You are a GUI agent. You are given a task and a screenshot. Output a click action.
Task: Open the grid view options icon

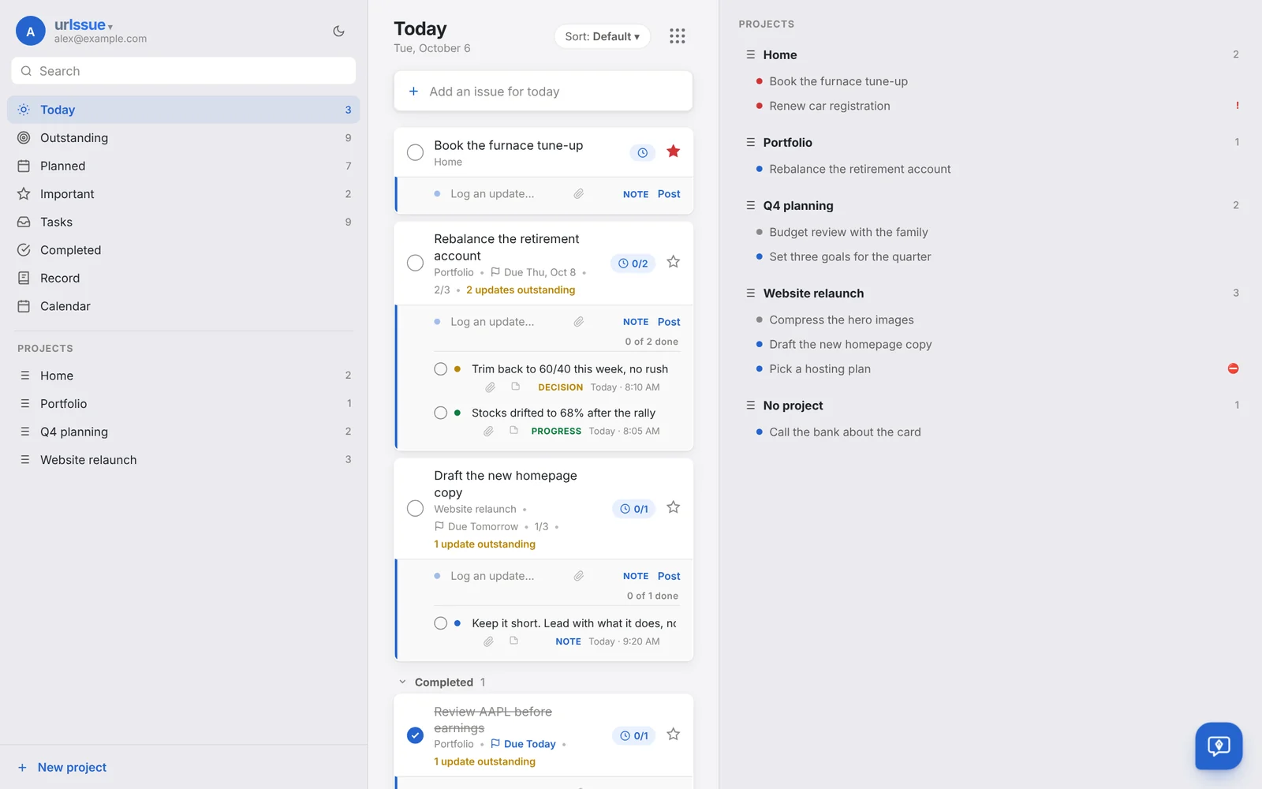(677, 36)
